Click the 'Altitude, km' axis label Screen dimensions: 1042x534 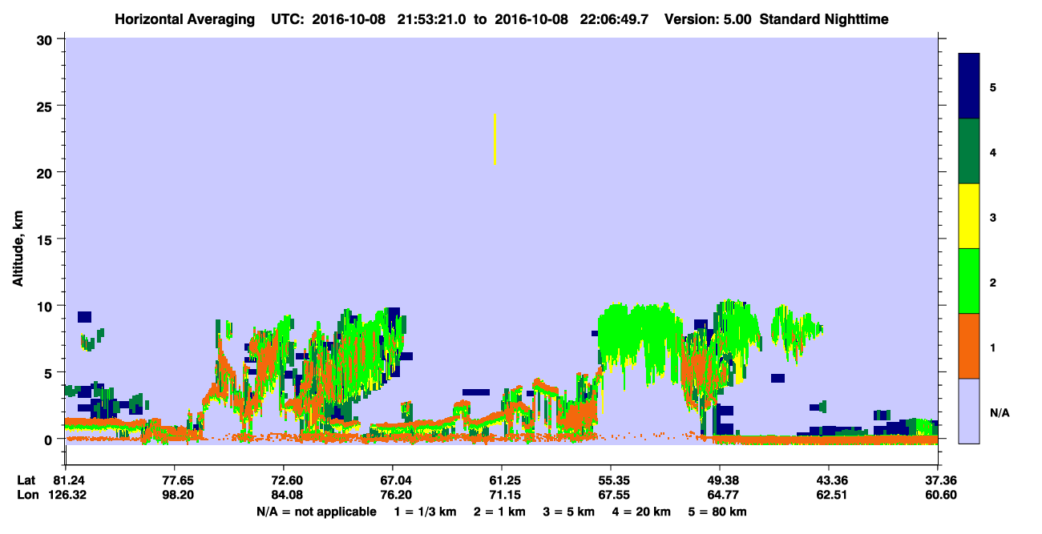pos(18,247)
